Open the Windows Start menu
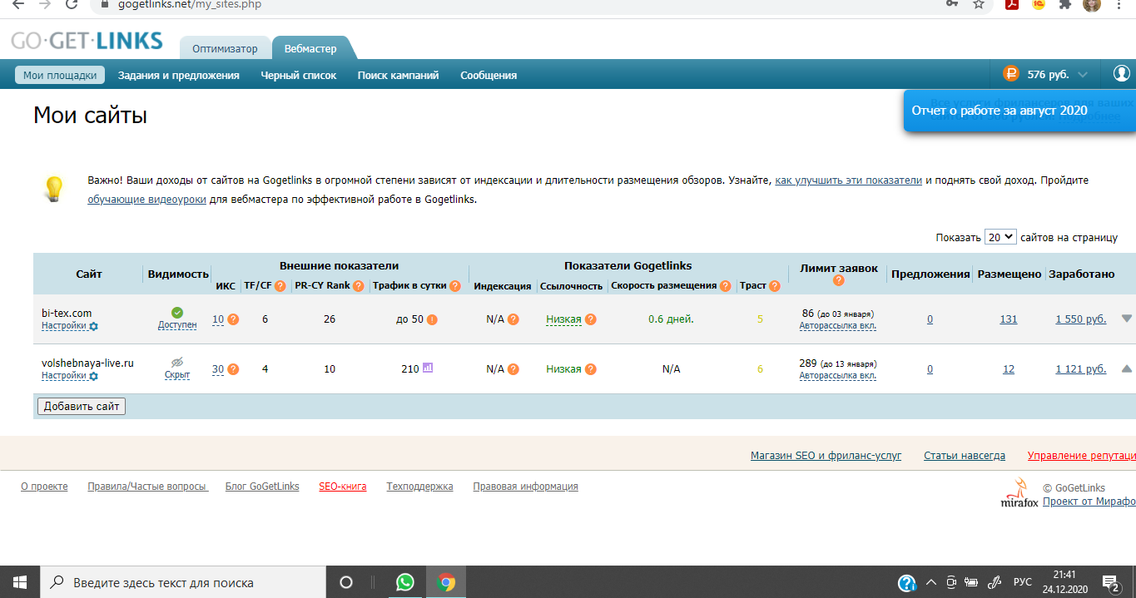Screen dimensions: 1136x598 point(19,582)
